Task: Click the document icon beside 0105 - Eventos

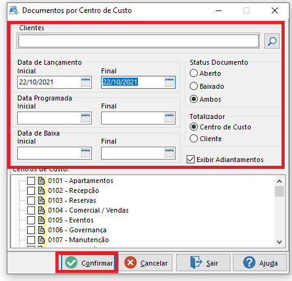Action: tap(41, 220)
